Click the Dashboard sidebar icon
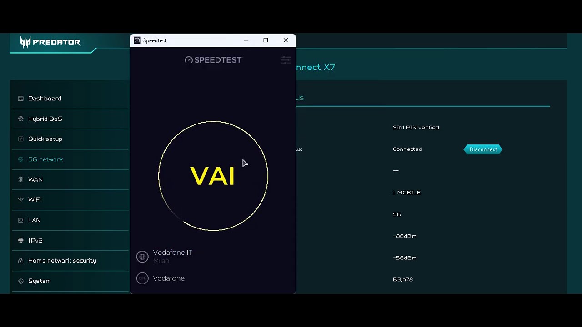The image size is (582, 327). tap(20, 99)
